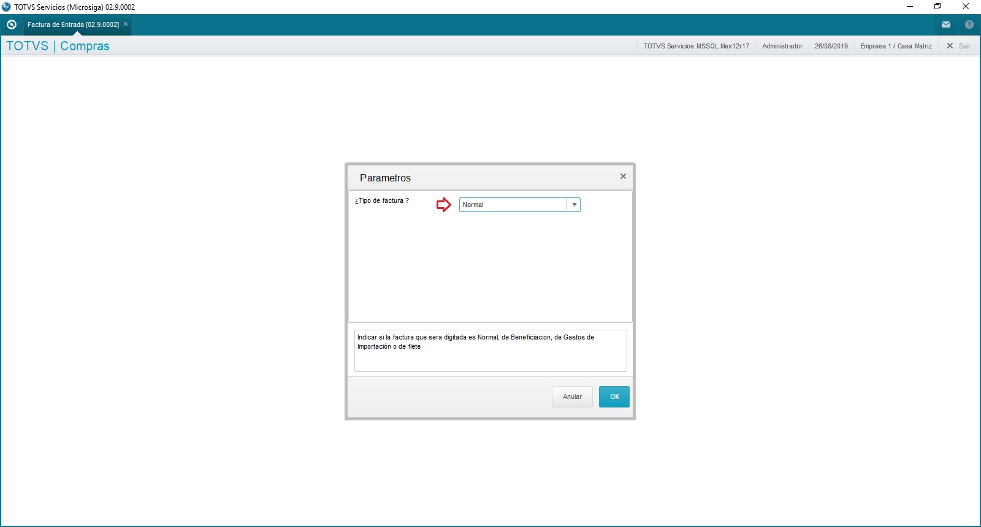Close the Parametros dialog with the X

[x=623, y=176]
